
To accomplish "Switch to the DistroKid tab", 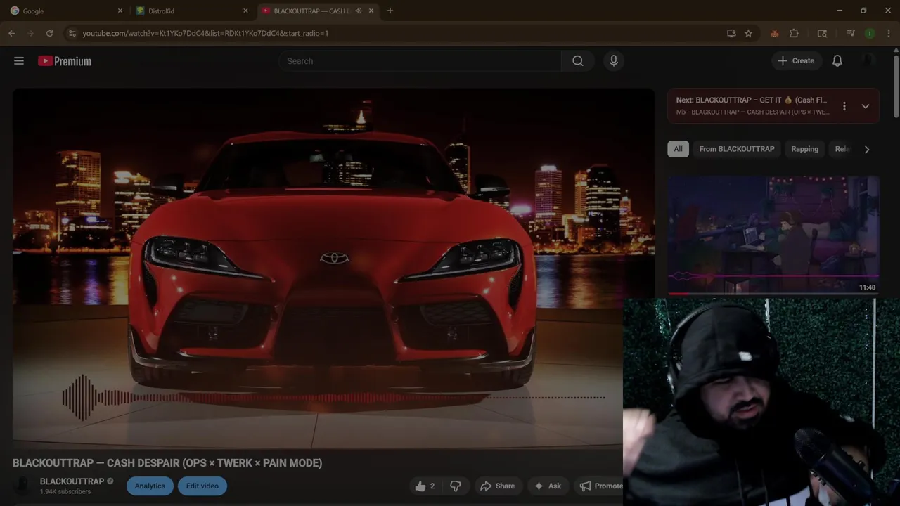I will coord(192,11).
